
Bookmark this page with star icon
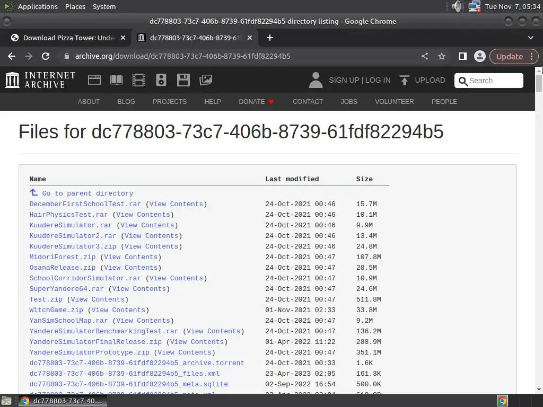(x=442, y=56)
